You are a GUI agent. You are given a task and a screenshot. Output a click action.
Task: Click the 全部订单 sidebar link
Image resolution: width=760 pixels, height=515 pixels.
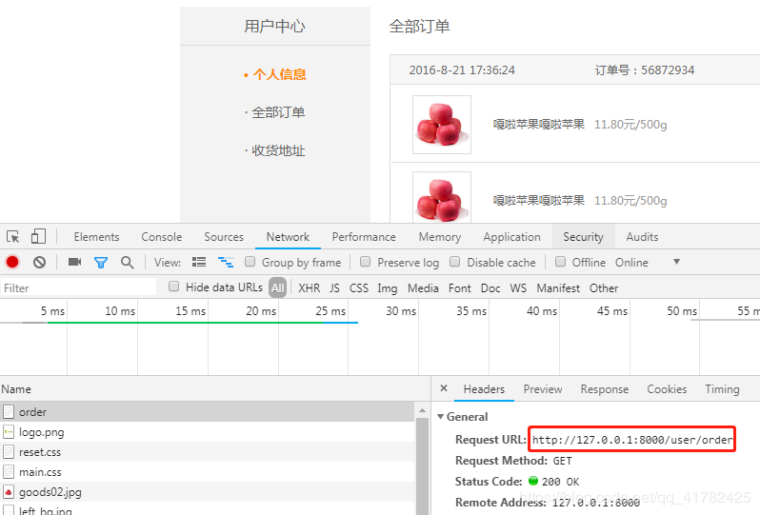click(x=278, y=112)
